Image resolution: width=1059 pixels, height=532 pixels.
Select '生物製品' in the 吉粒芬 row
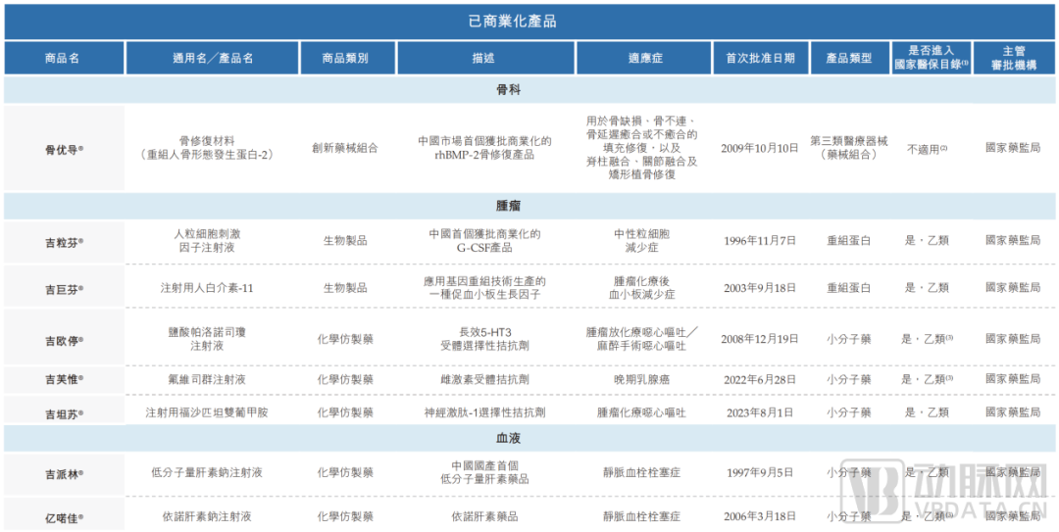click(345, 240)
